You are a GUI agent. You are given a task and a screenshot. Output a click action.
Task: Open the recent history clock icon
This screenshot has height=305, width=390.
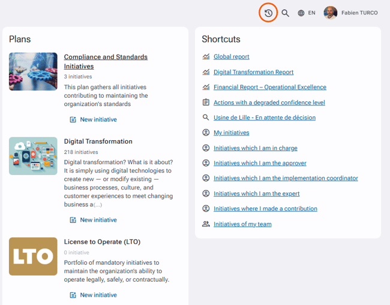268,13
